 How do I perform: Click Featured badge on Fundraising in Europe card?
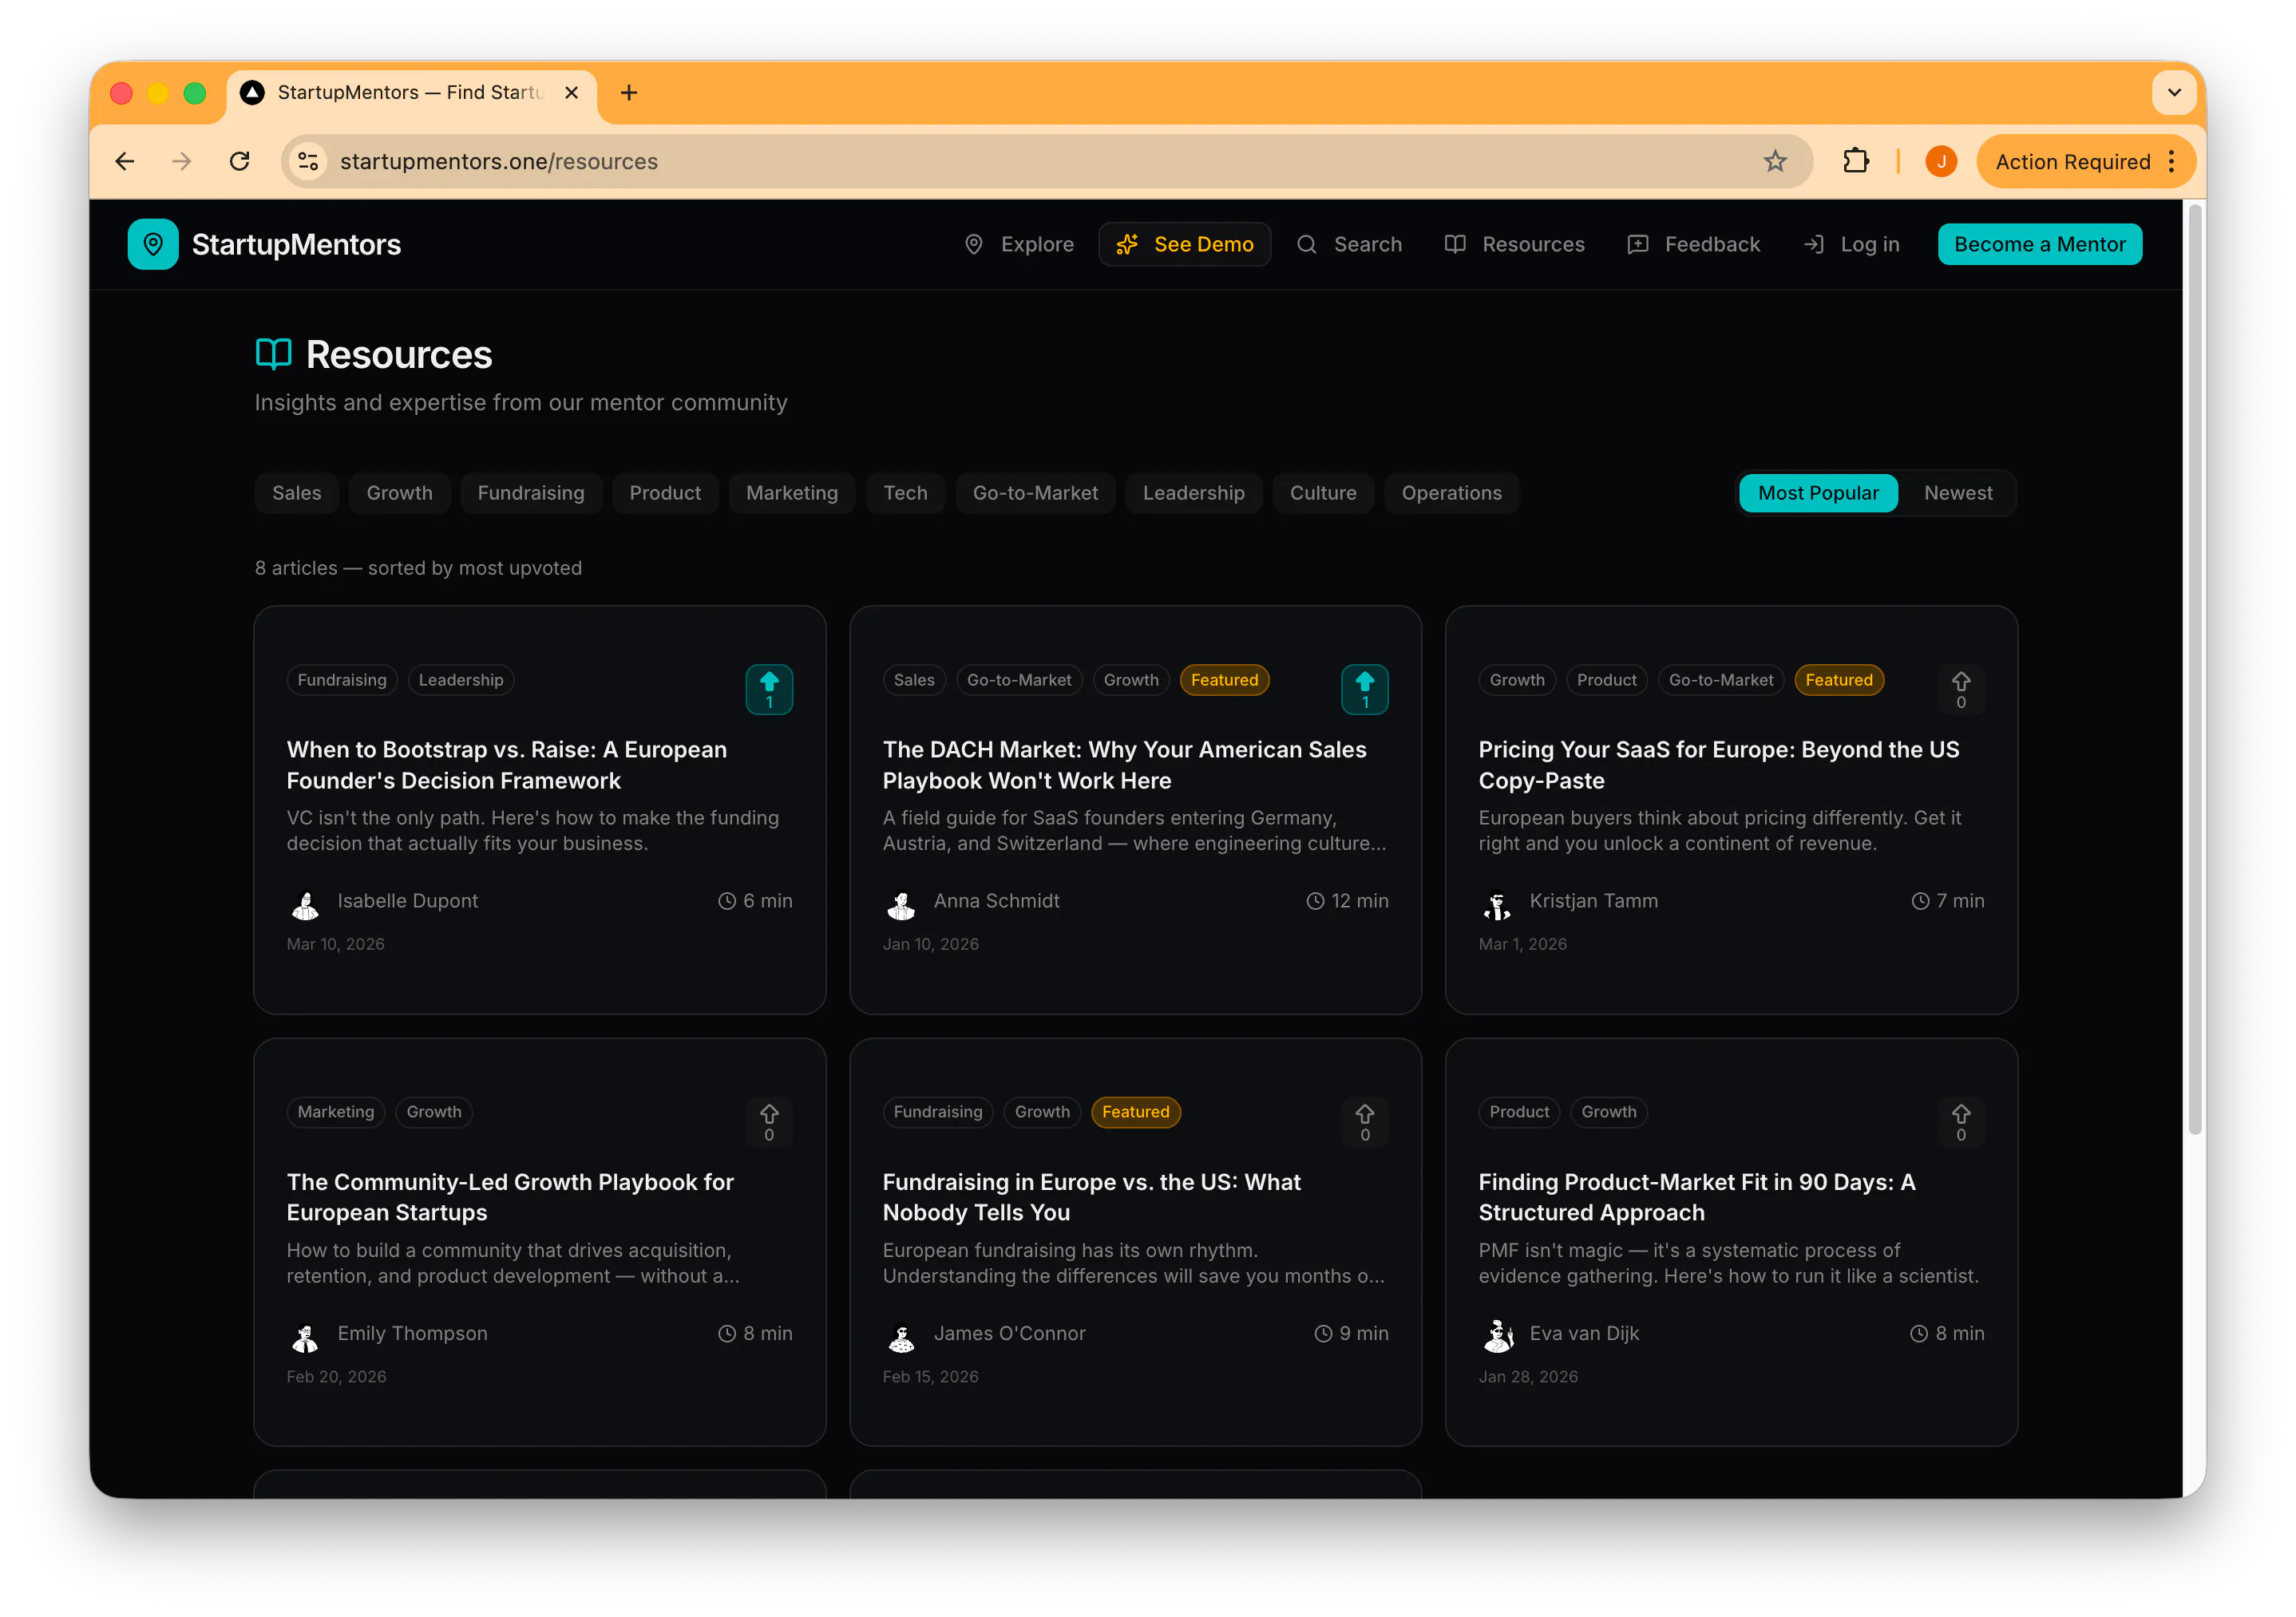point(1135,1112)
